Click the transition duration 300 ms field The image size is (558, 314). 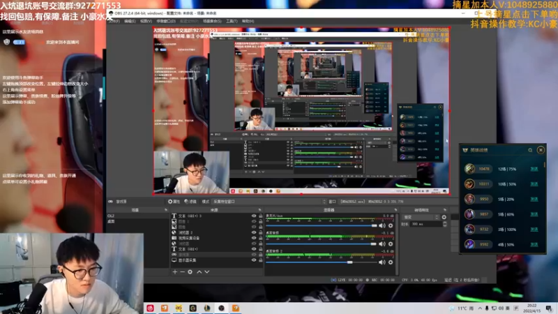pyautogui.click(x=426, y=224)
